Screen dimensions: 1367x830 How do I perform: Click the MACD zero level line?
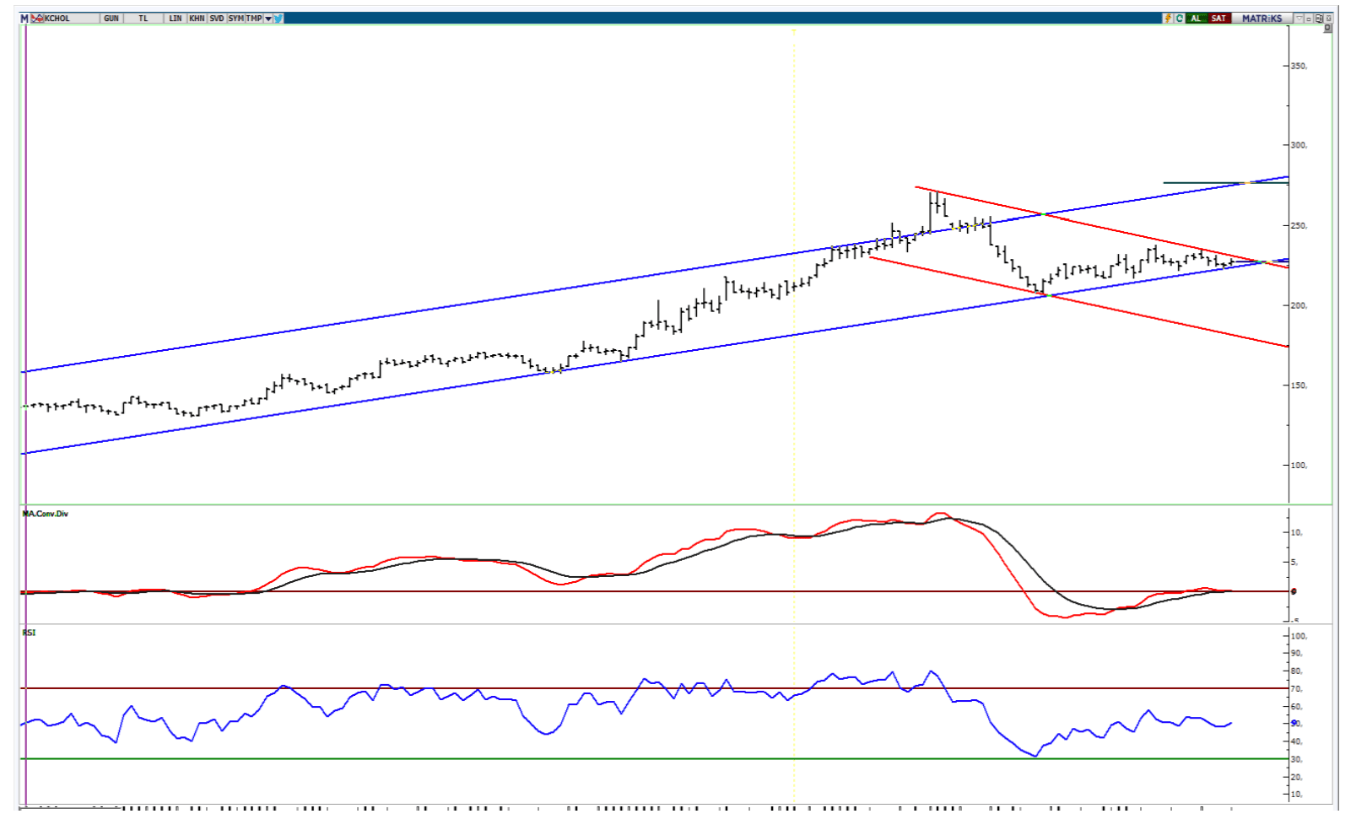point(655,591)
